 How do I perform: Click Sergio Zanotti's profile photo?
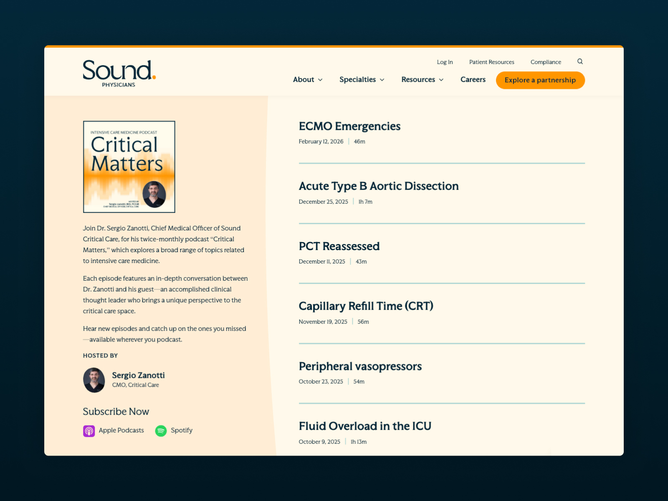[x=94, y=380]
